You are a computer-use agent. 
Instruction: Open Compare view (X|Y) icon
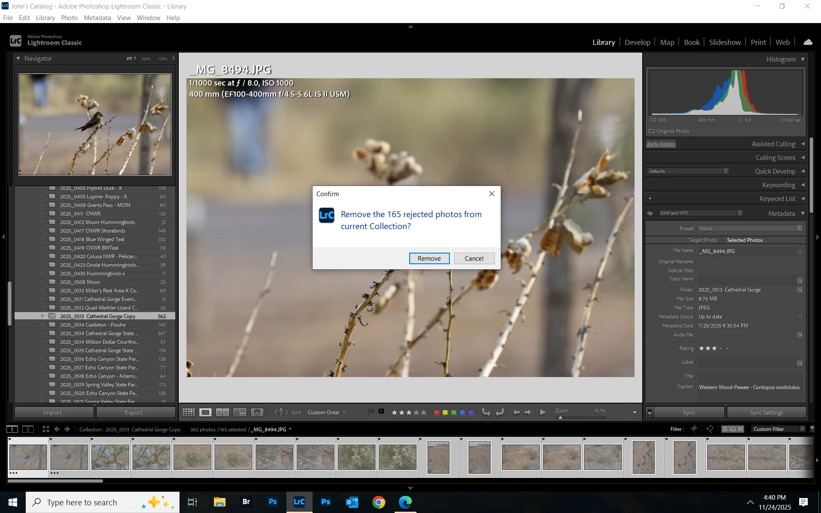pos(222,413)
